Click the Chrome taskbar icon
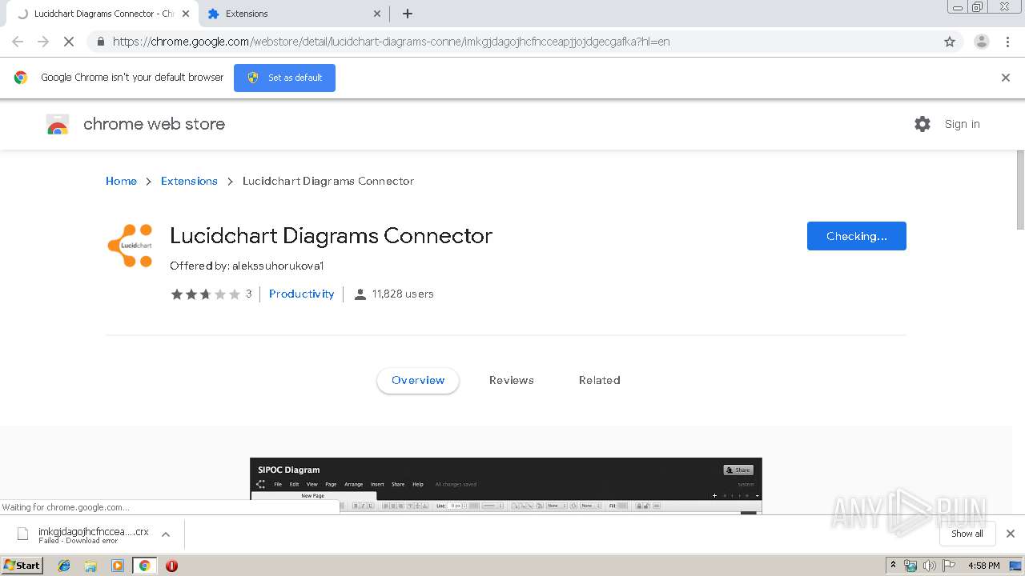The image size is (1025, 576). 144,566
